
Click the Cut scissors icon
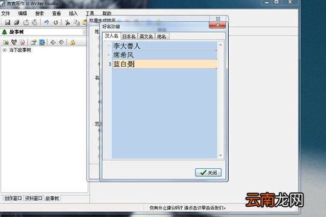pos(68,22)
